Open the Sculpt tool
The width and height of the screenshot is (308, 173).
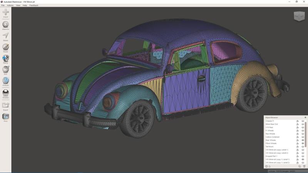click(5, 47)
